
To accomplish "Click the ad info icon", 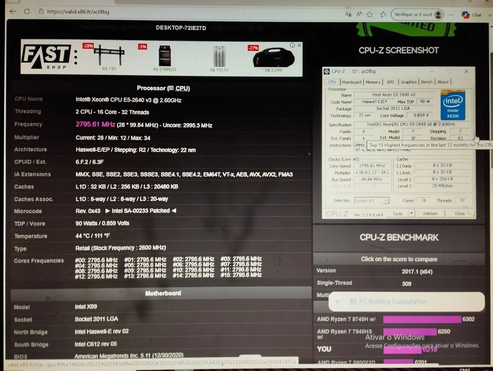I will (x=292, y=45).
